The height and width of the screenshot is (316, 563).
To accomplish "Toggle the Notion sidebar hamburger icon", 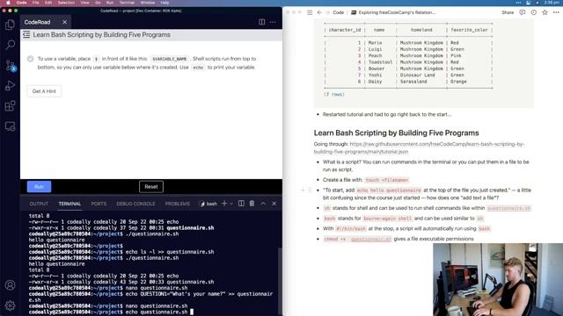I will [310, 12].
